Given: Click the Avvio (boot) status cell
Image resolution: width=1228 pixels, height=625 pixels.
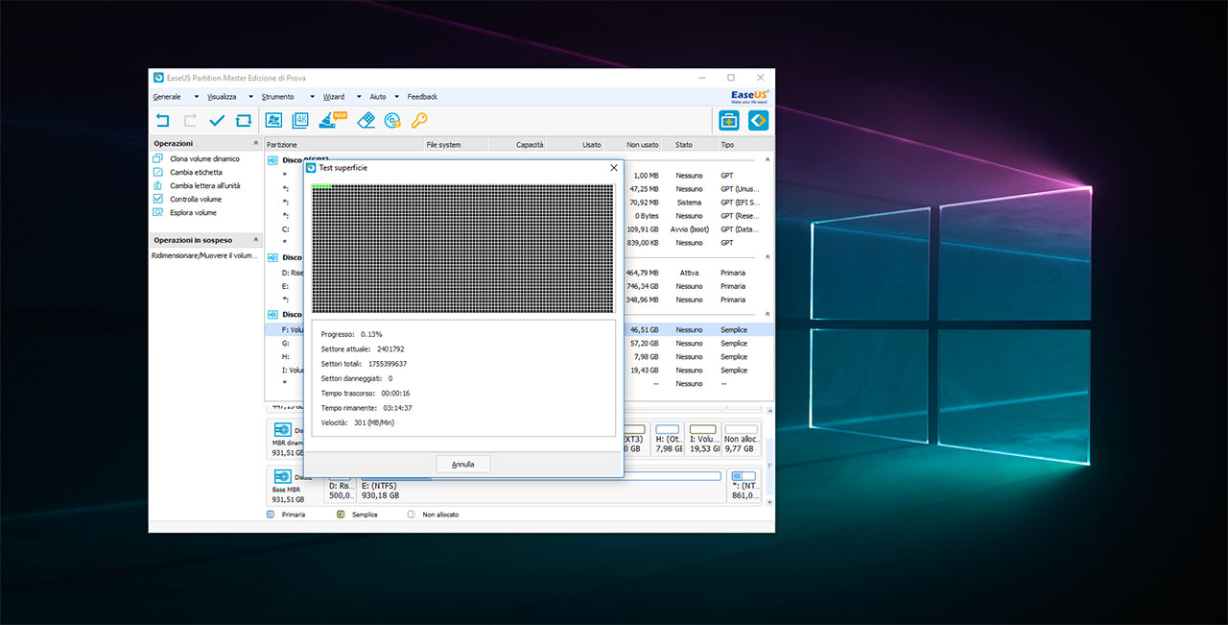Looking at the screenshot, I should [x=689, y=229].
